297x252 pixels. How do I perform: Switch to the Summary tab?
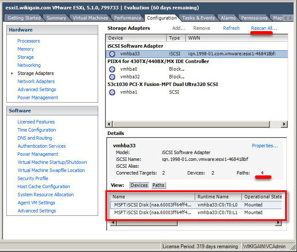click(56, 18)
